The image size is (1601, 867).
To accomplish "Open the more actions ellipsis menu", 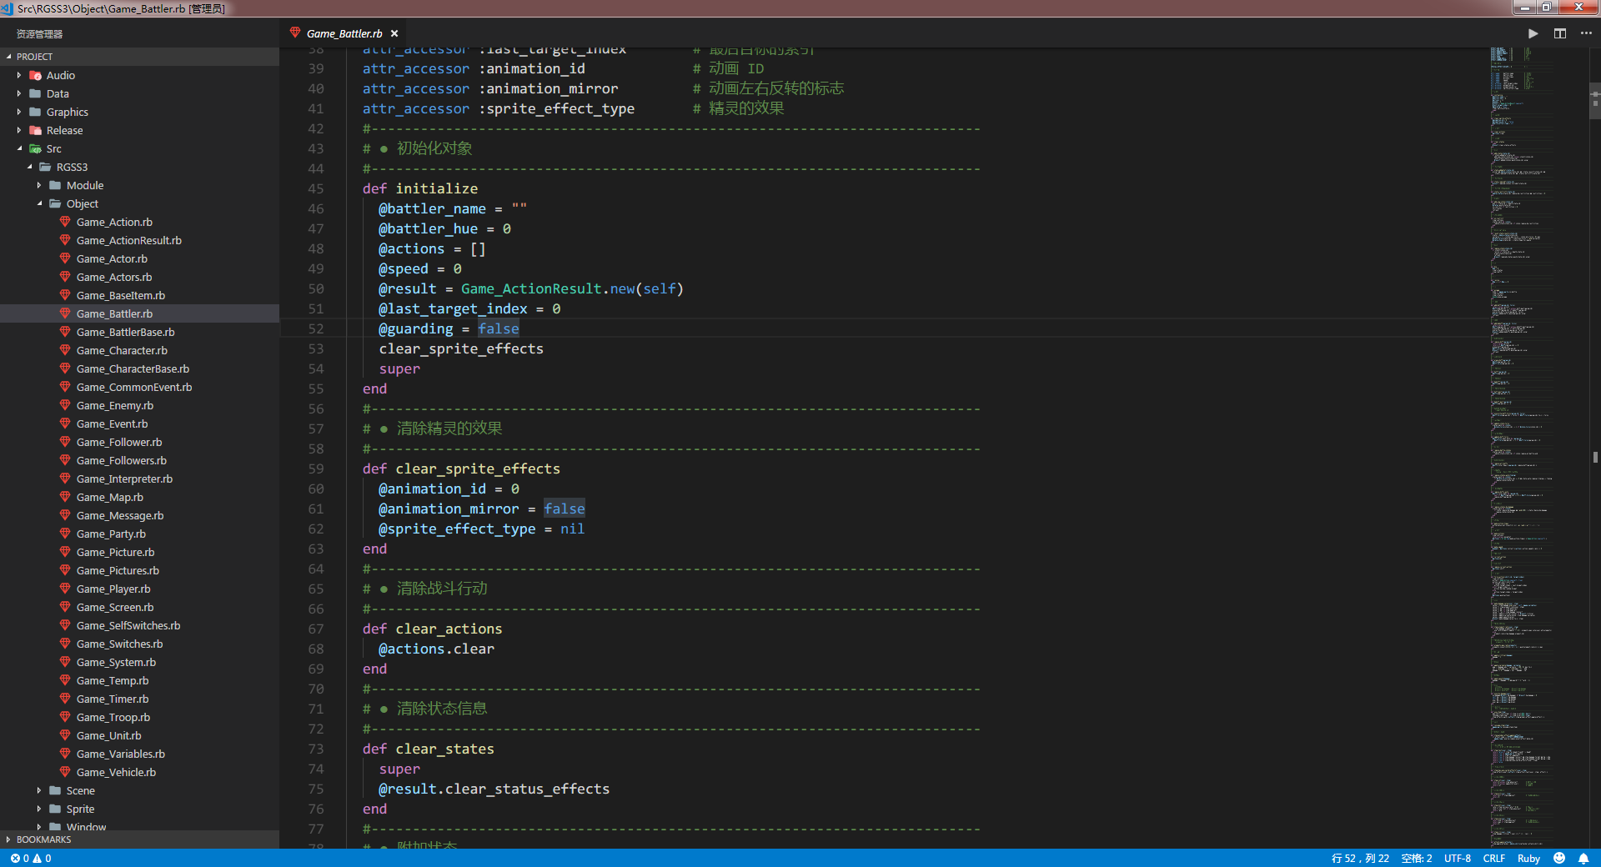I will (x=1586, y=33).
